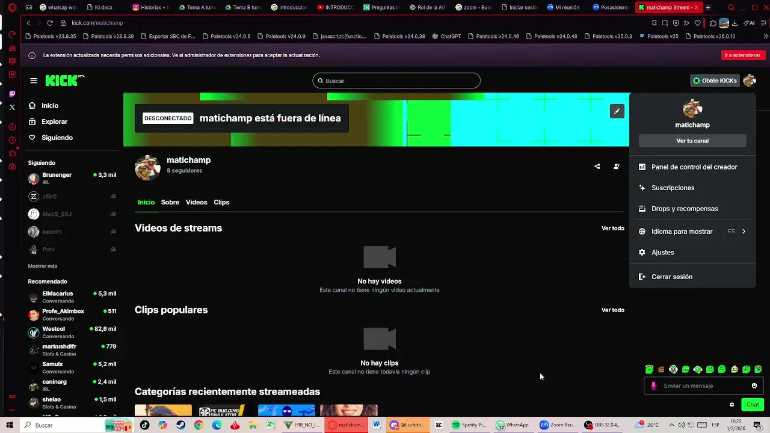Click the browser back arrow
The image size is (770, 433).
(28, 23)
